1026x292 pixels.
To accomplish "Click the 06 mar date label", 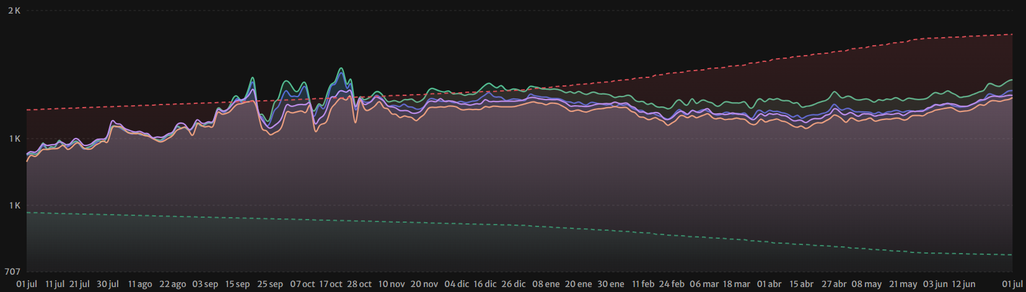I will tap(704, 284).
